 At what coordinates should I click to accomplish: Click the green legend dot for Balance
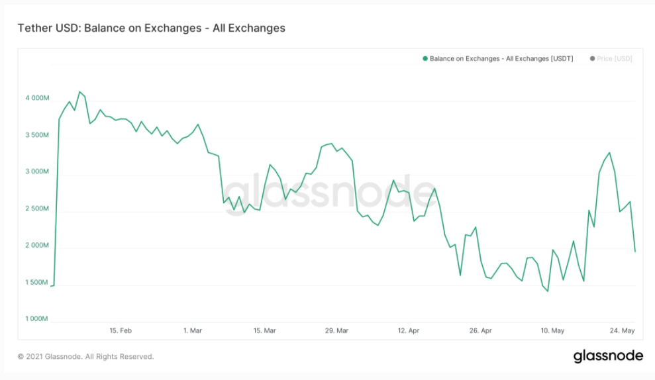[425, 59]
